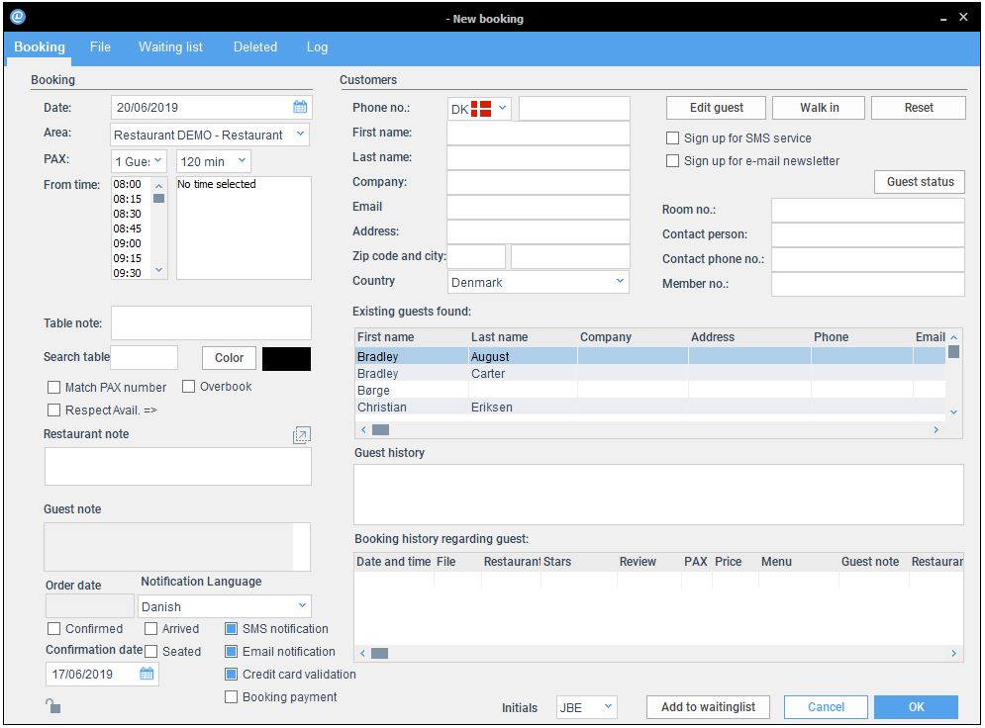Click the Room no. input field
Screen dimensions: 985x728
point(867,211)
